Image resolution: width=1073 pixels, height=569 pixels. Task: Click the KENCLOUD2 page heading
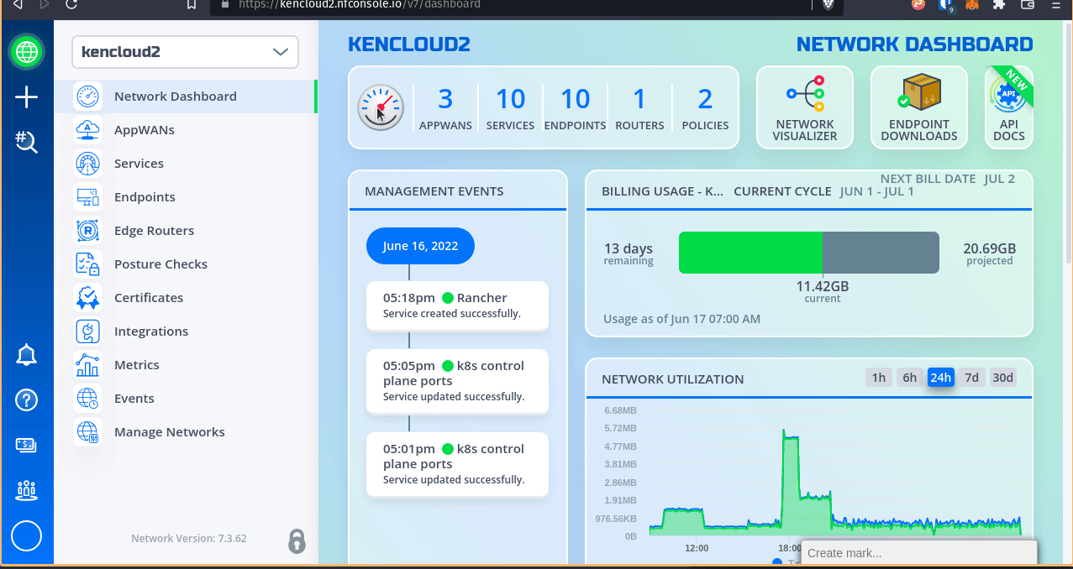[409, 44]
